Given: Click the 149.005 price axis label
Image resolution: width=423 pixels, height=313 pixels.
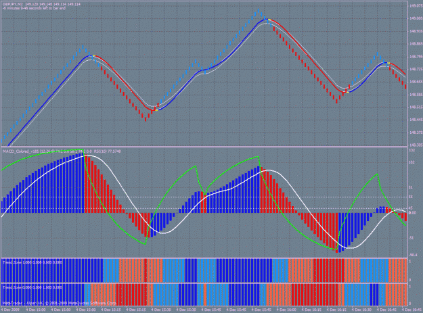Looking at the screenshot, I should [416, 18].
